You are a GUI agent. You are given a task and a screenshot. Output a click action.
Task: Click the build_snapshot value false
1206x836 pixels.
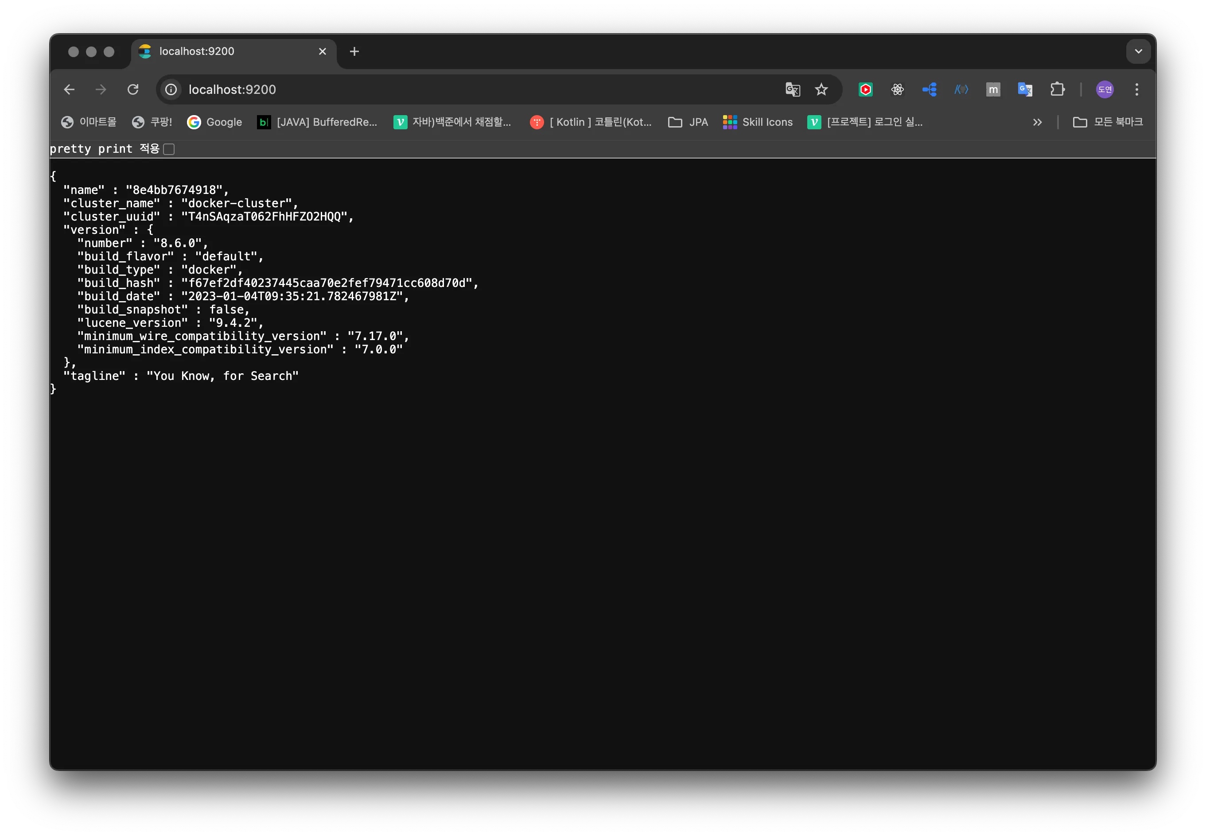pos(226,310)
